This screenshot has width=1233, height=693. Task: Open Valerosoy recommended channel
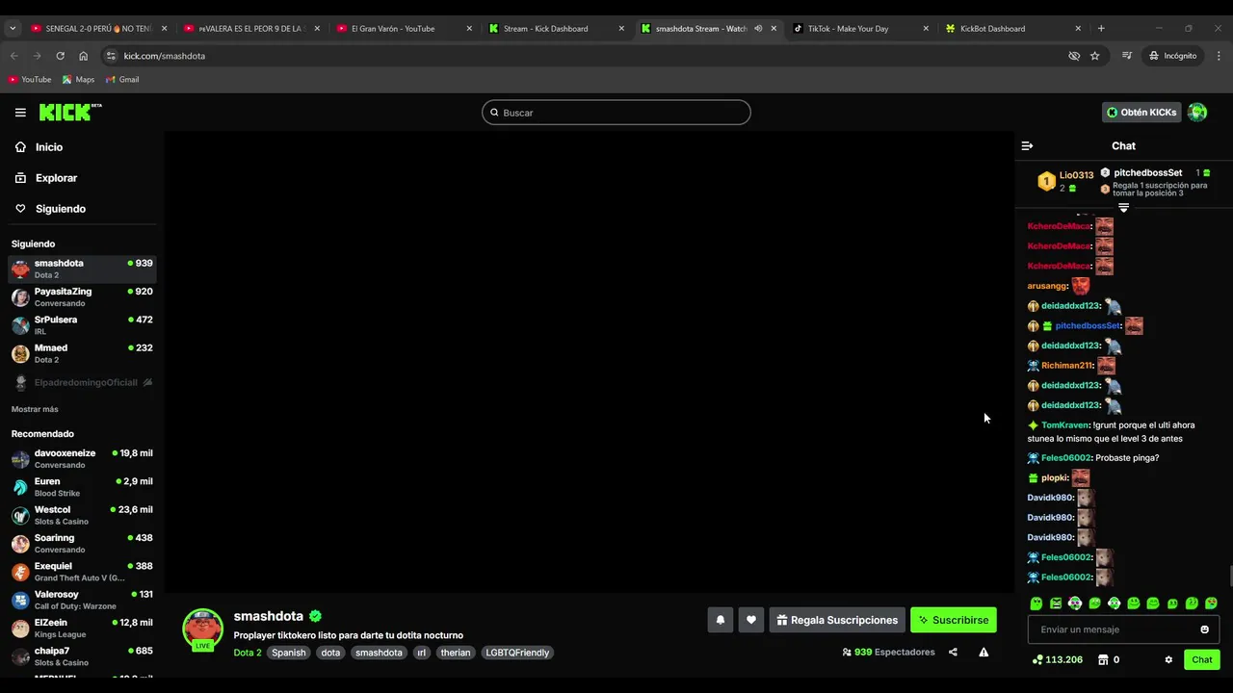tap(82, 601)
